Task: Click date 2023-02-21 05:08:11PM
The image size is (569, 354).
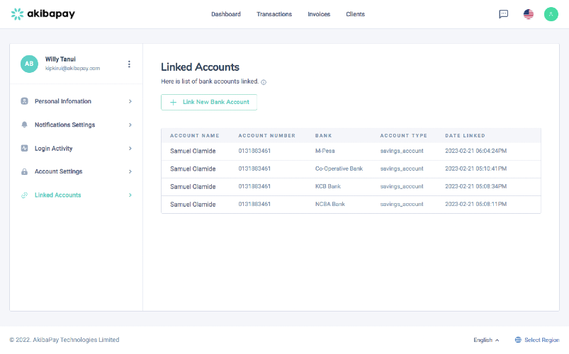Action: point(475,204)
